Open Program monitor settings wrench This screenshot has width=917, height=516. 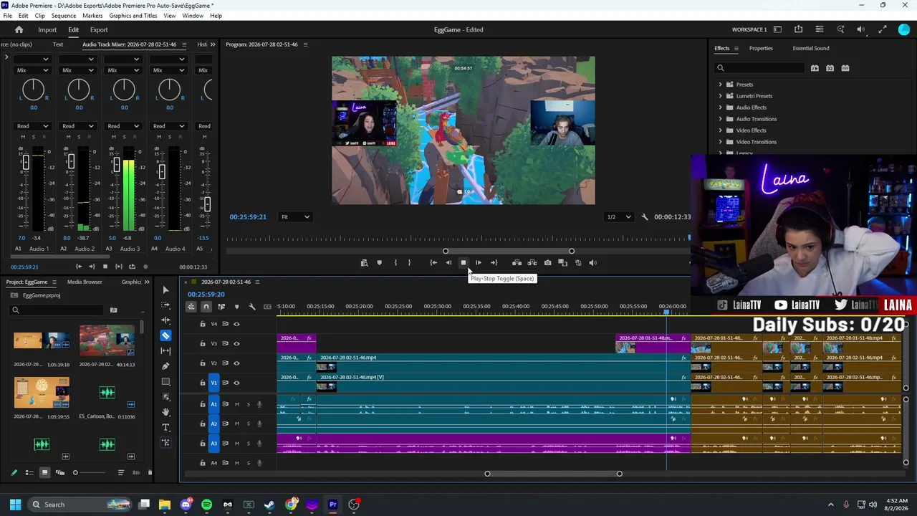pos(645,217)
